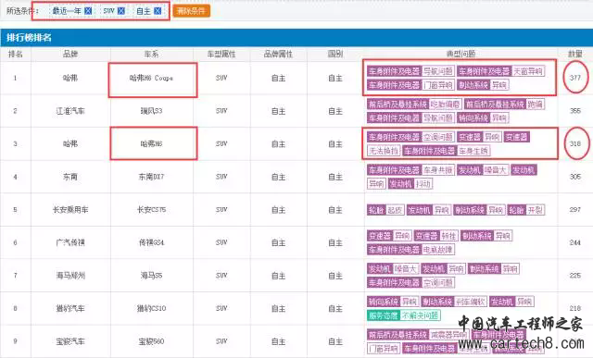
Task: Click the 起皮 tire tag in rank 5
Action: pyautogui.click(x=395, y=210)
